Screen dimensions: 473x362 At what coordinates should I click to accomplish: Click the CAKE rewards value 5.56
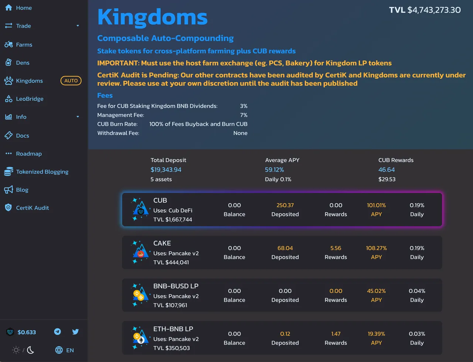[336, 248]
